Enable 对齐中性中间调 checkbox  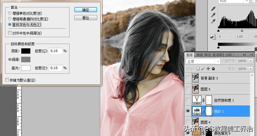[x=10, y=33]
